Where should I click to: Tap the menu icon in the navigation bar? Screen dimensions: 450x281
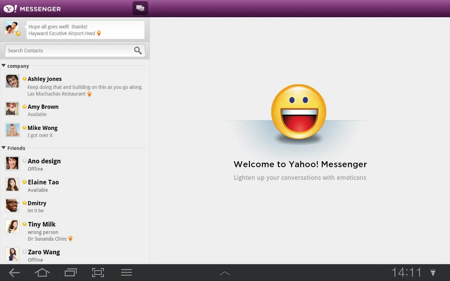coord(126,272)
